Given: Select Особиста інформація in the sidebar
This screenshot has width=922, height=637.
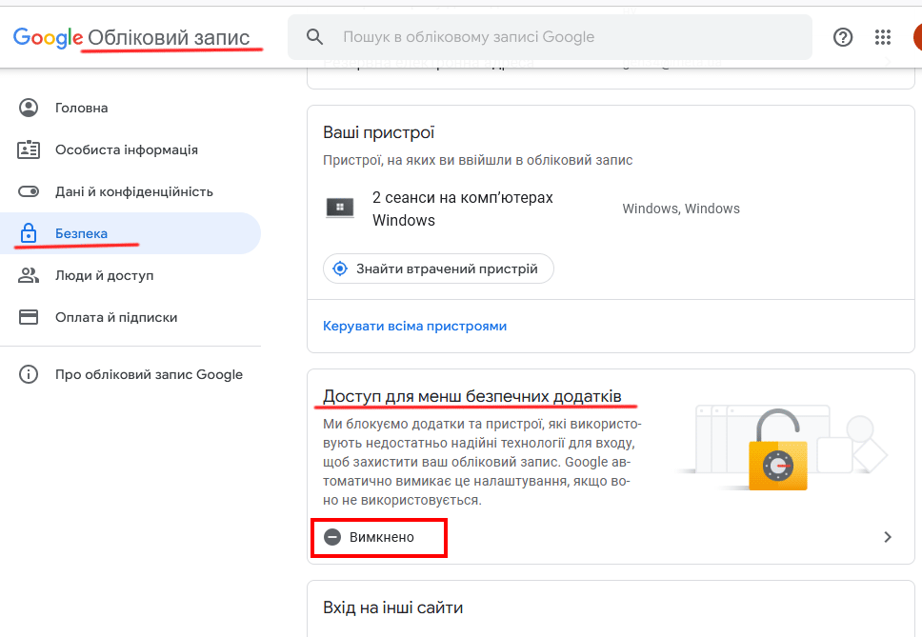Looking at the screenshot, I should click(x=126, y=149).
